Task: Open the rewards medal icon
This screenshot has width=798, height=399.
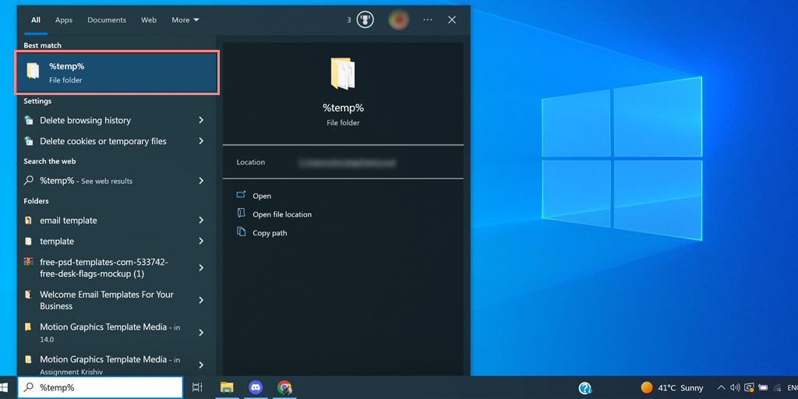Action: [365, 19]
